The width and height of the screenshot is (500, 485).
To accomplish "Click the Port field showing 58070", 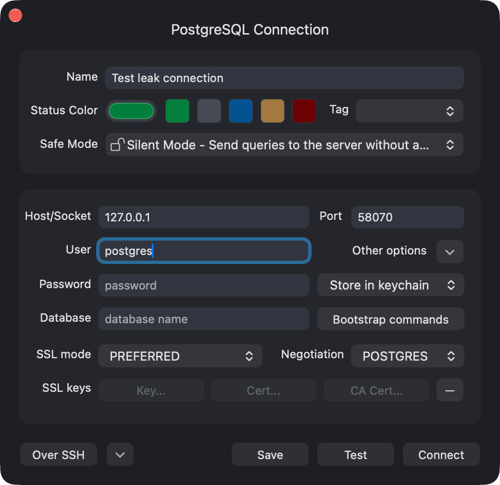I will pyautogui.click(x=407, y=217).
